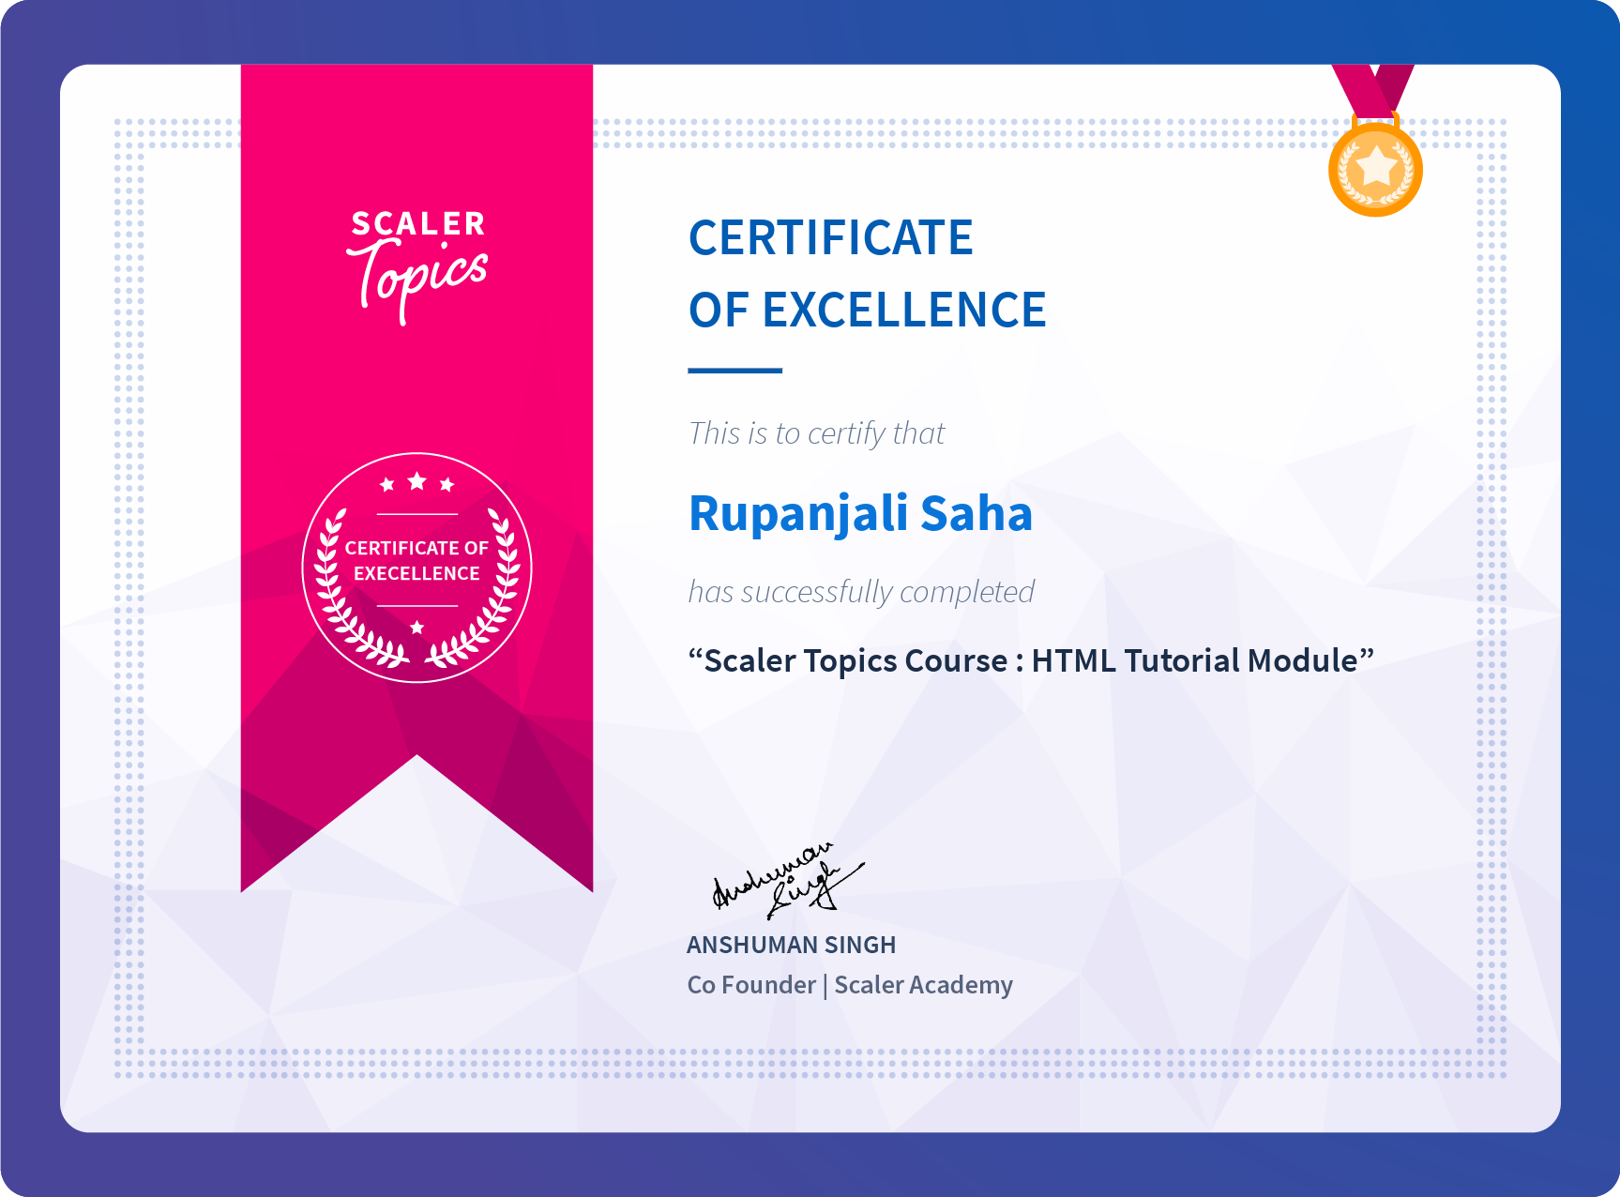Click the Scaler Topics logo on the ribbon
Image resolution: width=1620 pixels, height=1197 pixels.
click(x=417, y=267)
